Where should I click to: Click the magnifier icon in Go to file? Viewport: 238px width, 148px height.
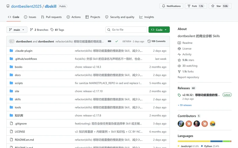click(x=109, y=30)
